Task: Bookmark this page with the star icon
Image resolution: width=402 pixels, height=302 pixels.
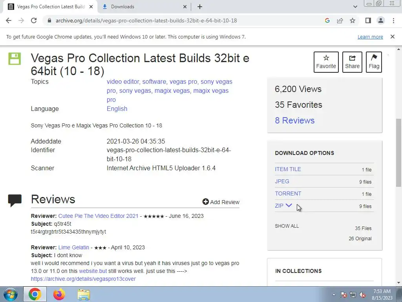Action: 353,20
